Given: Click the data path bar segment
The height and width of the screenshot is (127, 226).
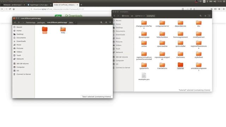Looking at the screenshot, I should [x=71, y=23].
